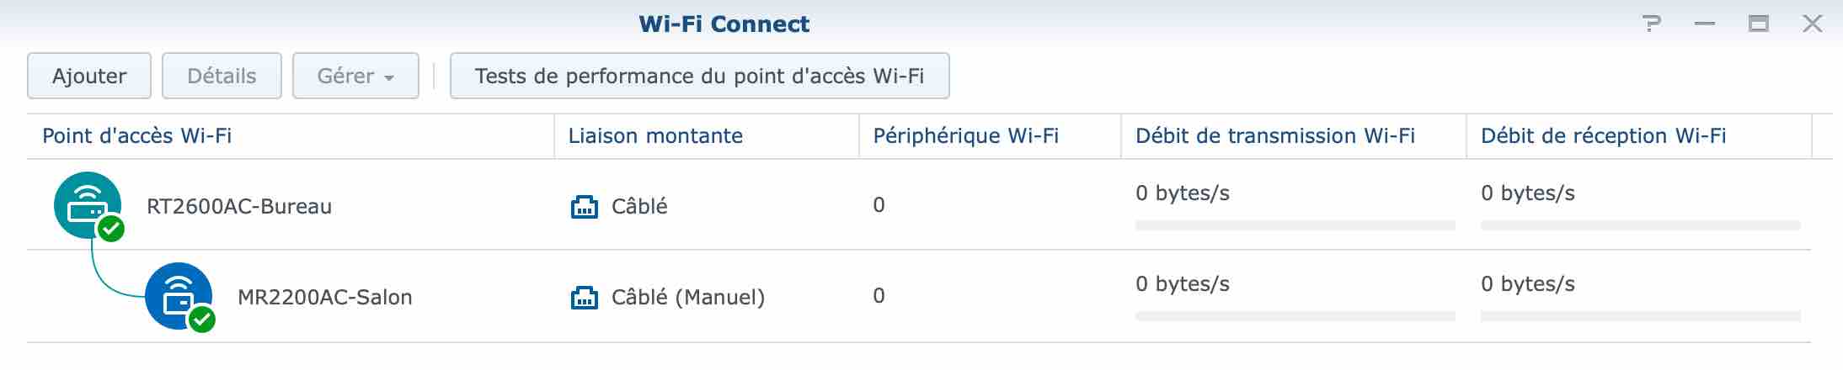Click the MR2200AC-Salon access point icon
This screenshot has height=370, width=1843.
[x=179, y=296]
